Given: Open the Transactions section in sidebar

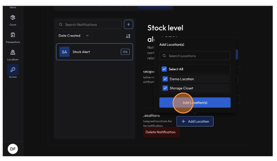Looking at the screenshot, I should [x=13, y=38].
